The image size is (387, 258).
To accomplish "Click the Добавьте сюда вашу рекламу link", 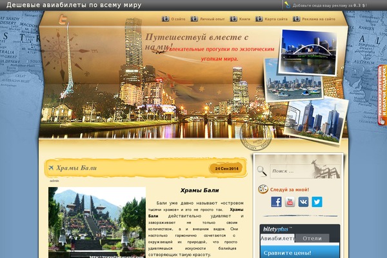I will pyautogui.click(x=330, y=5).
